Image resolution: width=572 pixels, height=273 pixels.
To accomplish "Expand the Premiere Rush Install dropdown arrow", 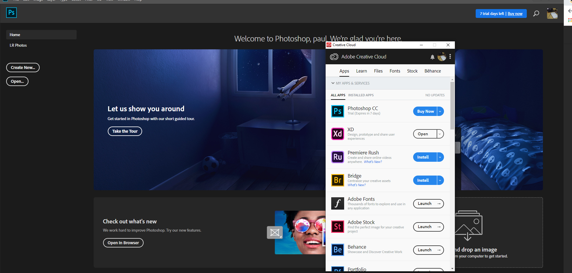I will (440, 157).
